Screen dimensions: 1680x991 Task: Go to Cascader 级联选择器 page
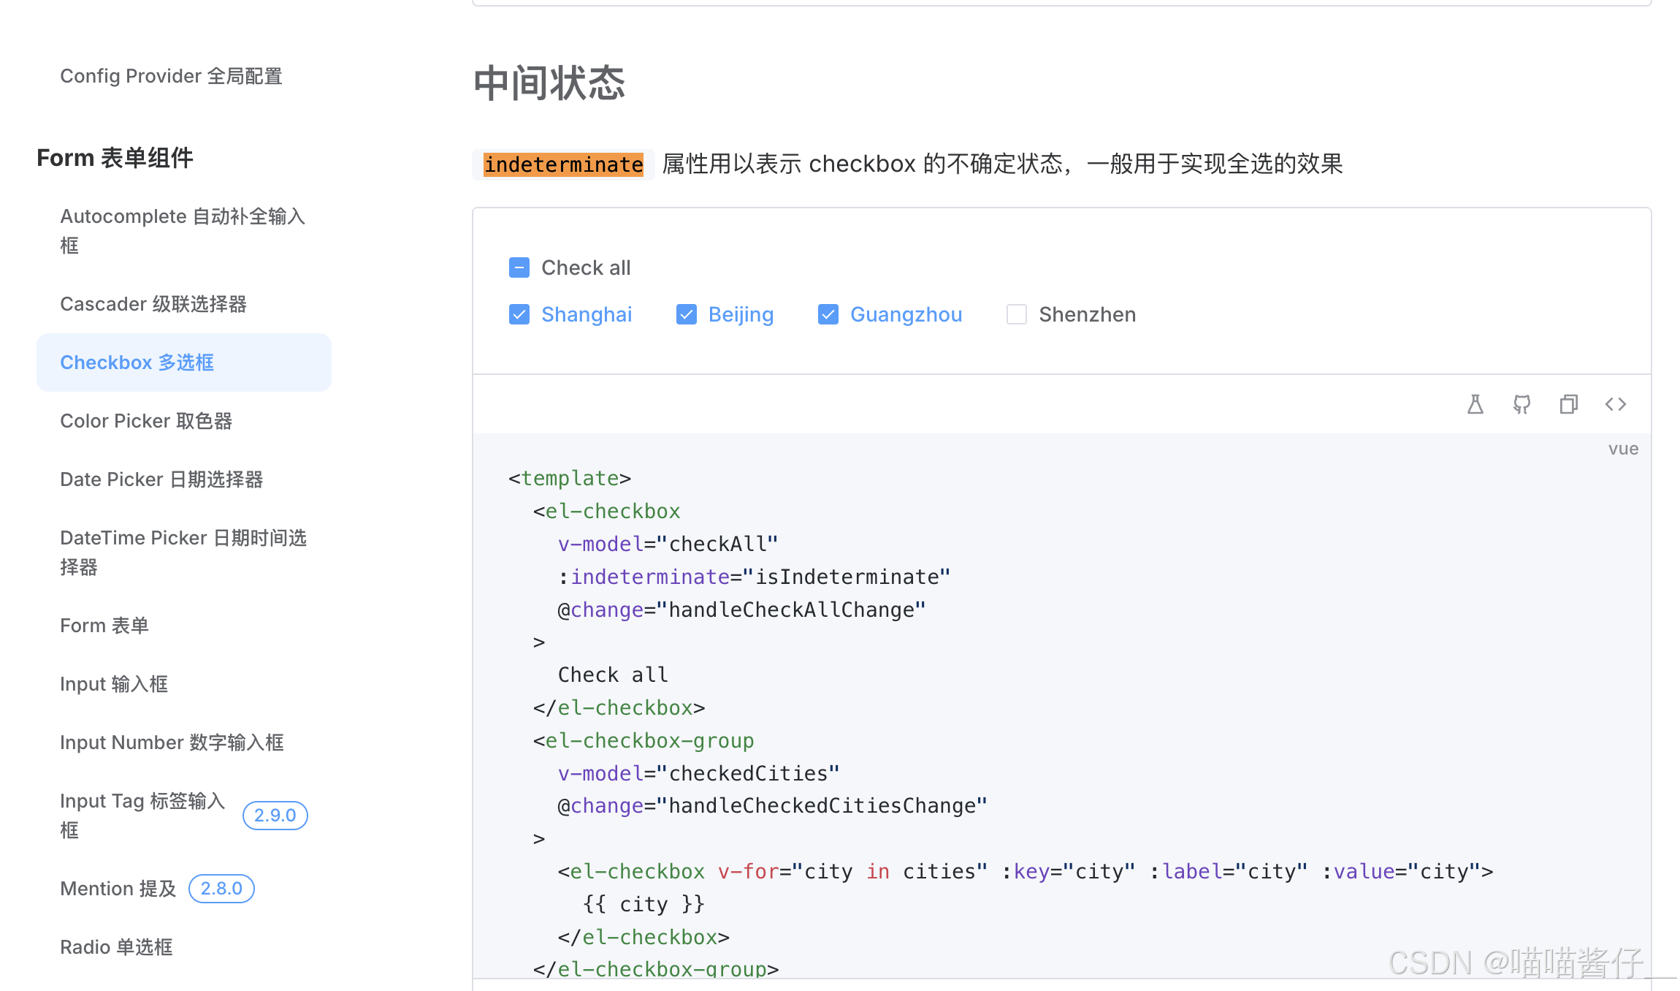153,304
